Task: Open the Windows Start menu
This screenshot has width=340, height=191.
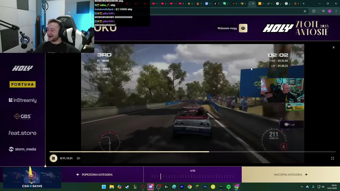Action: [x=104, y=187]
